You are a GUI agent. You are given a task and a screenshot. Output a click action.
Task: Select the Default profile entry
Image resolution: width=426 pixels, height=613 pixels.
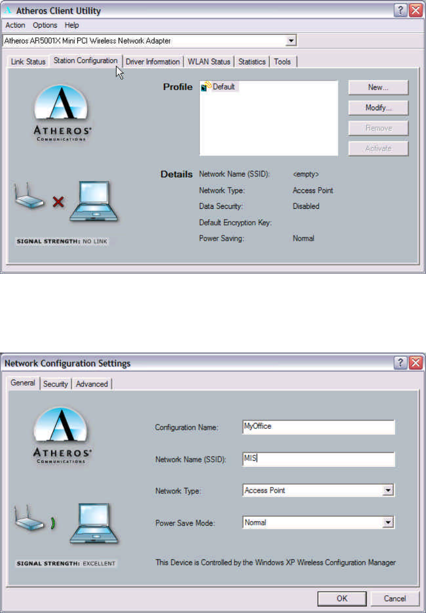[x=219, y=87]
